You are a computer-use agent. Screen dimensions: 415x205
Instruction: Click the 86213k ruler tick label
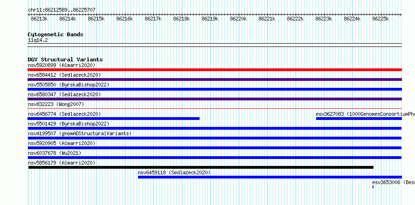tap(39, 19)
